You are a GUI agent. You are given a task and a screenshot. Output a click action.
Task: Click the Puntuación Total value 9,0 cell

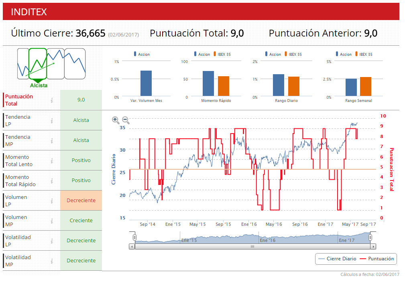[81, 99]
